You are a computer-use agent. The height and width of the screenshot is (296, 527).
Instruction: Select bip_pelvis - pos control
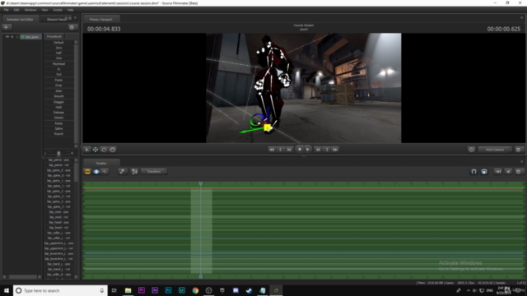click(x=58, y=160)
